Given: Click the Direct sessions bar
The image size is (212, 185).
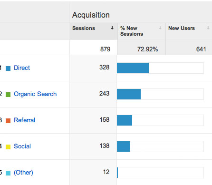Looking at the screenshot, I should 133,68.
